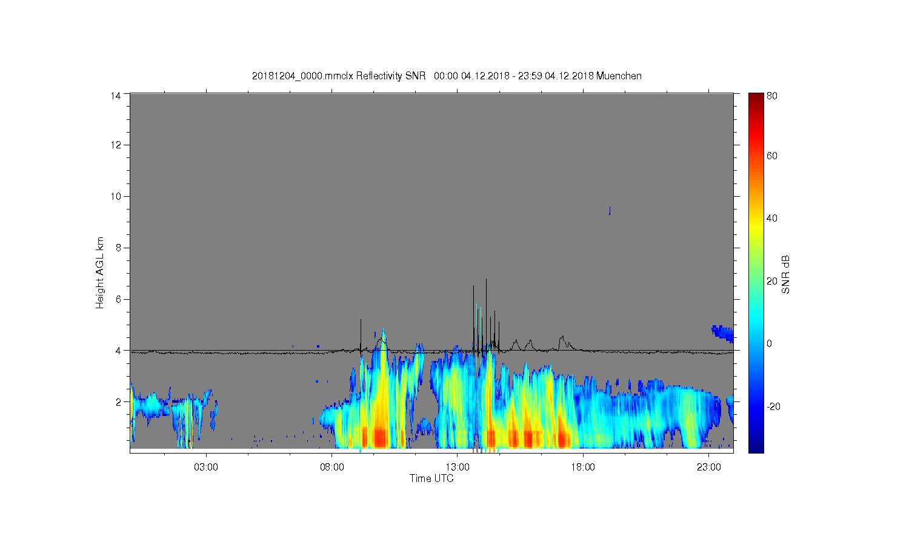Click the 'SNR dB' colorbar label
Screen dimensions: 909x545
[785, 274]
